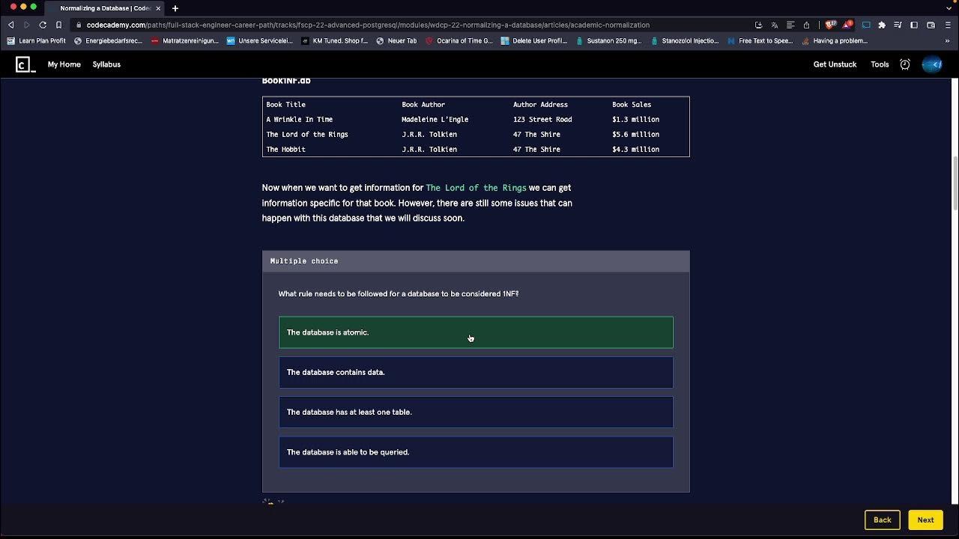Viewport: 959px width, 539px height.
Task: Open the media playlist icon
Action: pos(898,25)
